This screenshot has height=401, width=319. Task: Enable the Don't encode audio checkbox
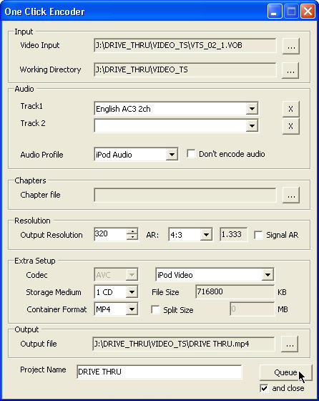(191, 154)
